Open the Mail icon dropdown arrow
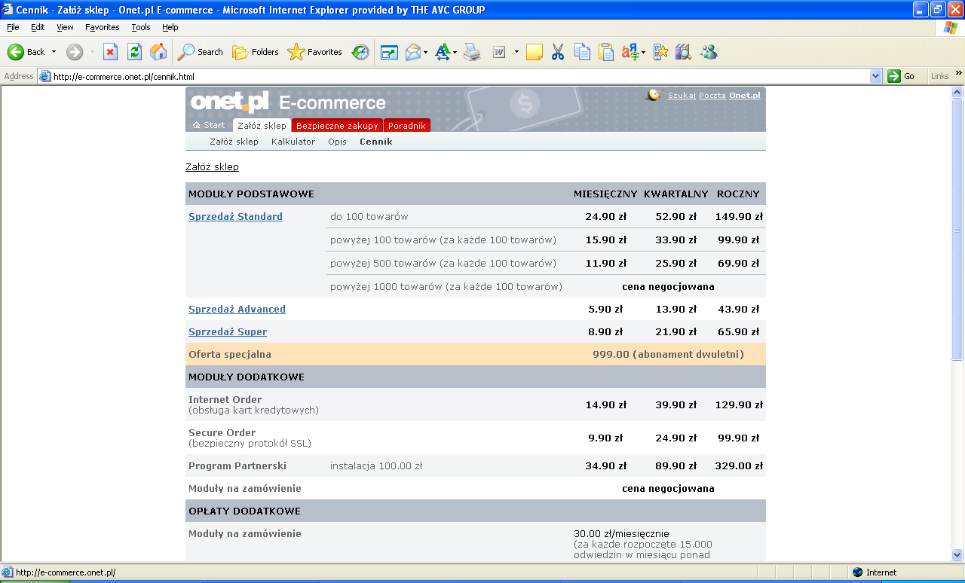The width and height of the screenshot is (965, 583). click(x=426, y=52)
